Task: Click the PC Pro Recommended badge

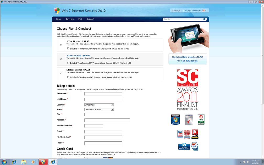Action: 195,134
